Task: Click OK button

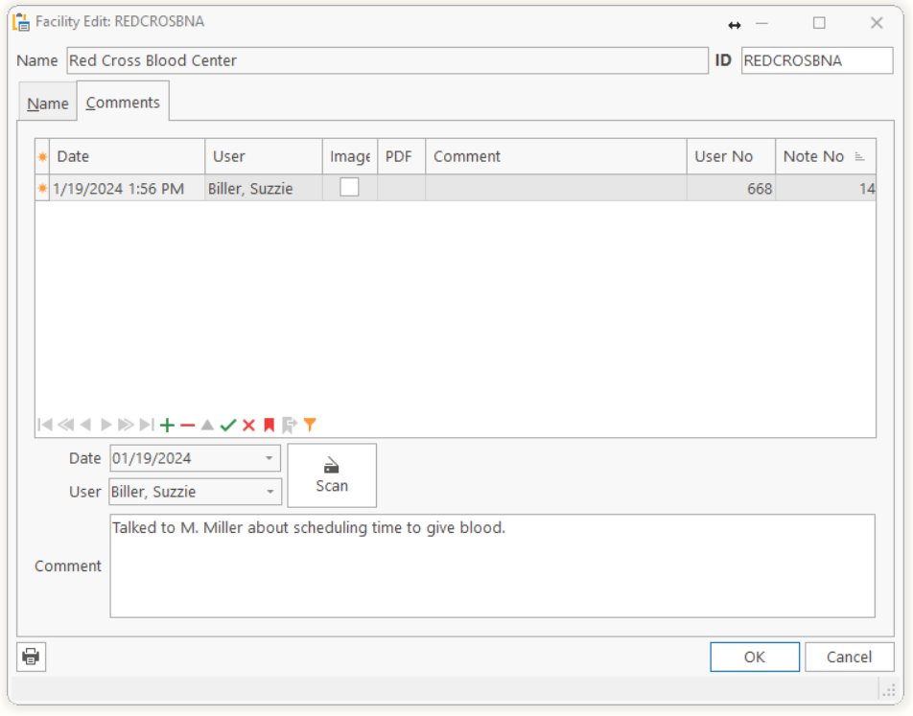Action: [755, 658]
